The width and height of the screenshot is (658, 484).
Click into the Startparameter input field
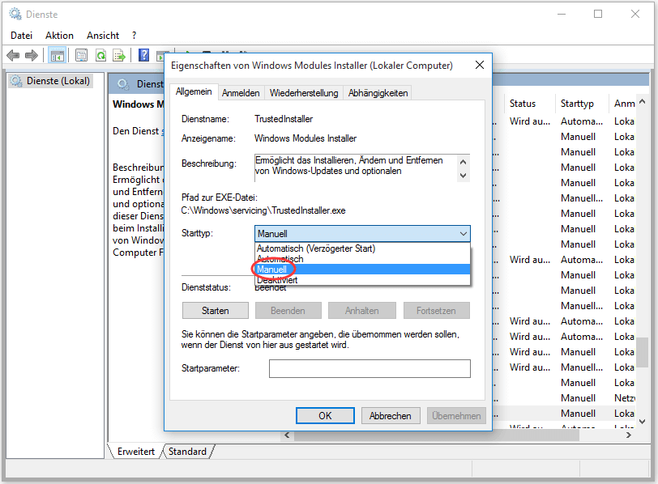(x=370, y=368)
